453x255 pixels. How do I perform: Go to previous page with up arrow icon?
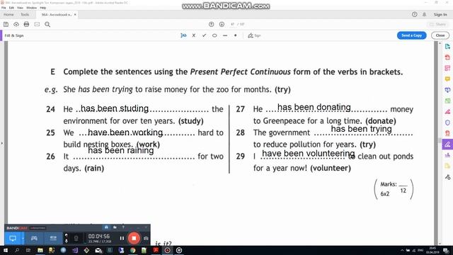tap(211, 24)
